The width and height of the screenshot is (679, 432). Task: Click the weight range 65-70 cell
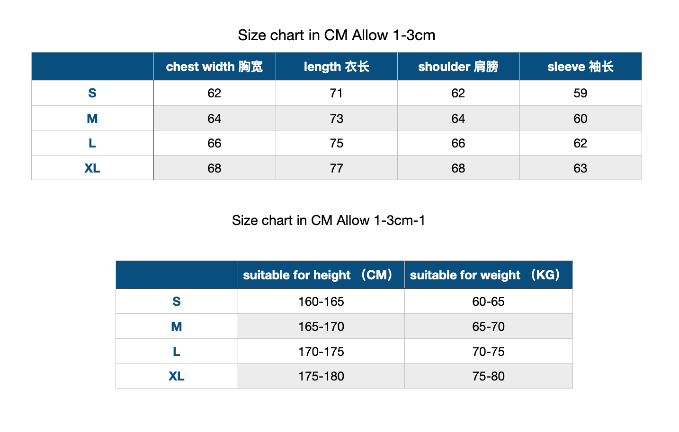click(488, 327)
